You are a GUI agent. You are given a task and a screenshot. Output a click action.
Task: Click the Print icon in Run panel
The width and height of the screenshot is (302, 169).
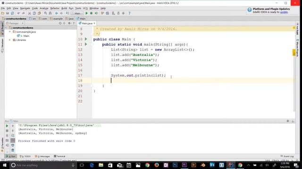pyautogui.click(x=13, y=145)
